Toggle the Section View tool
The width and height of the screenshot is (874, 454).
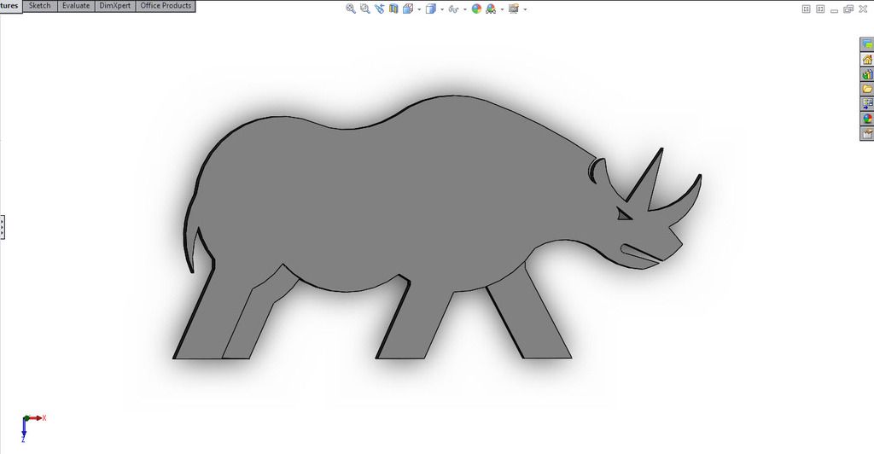393,9
